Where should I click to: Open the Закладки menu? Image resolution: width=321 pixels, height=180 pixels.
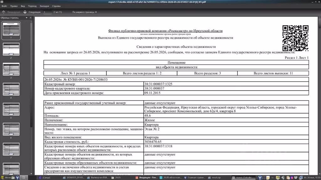tap(44, 6)
